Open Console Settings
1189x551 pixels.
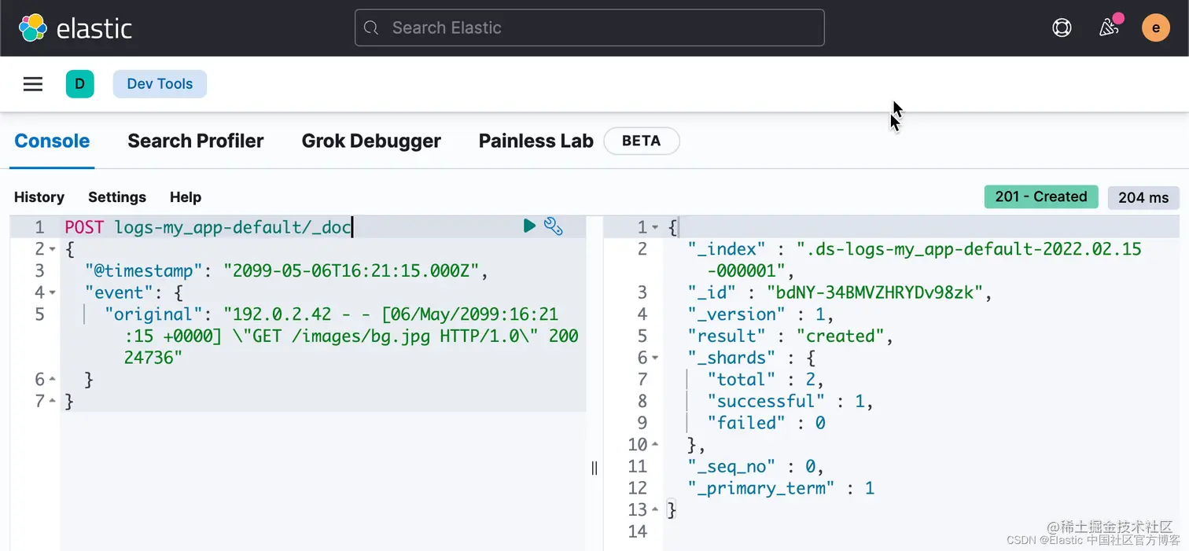coord(117,197)
